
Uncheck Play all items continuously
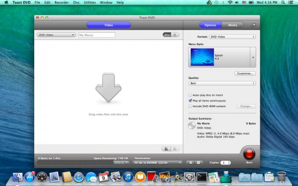(190, 101)
